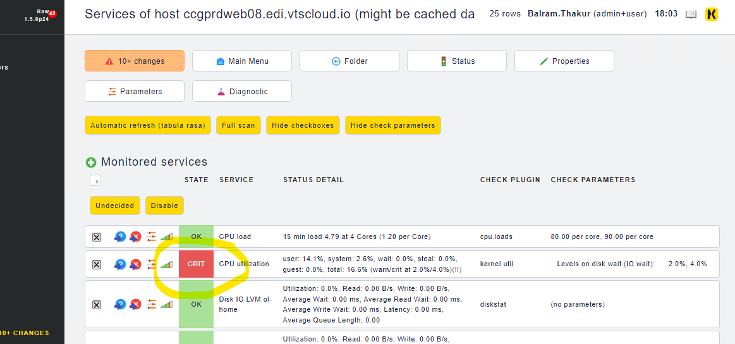Open graph icon for Disk IO LVM ol-home

pyautogui.click(x=166, y=304)
